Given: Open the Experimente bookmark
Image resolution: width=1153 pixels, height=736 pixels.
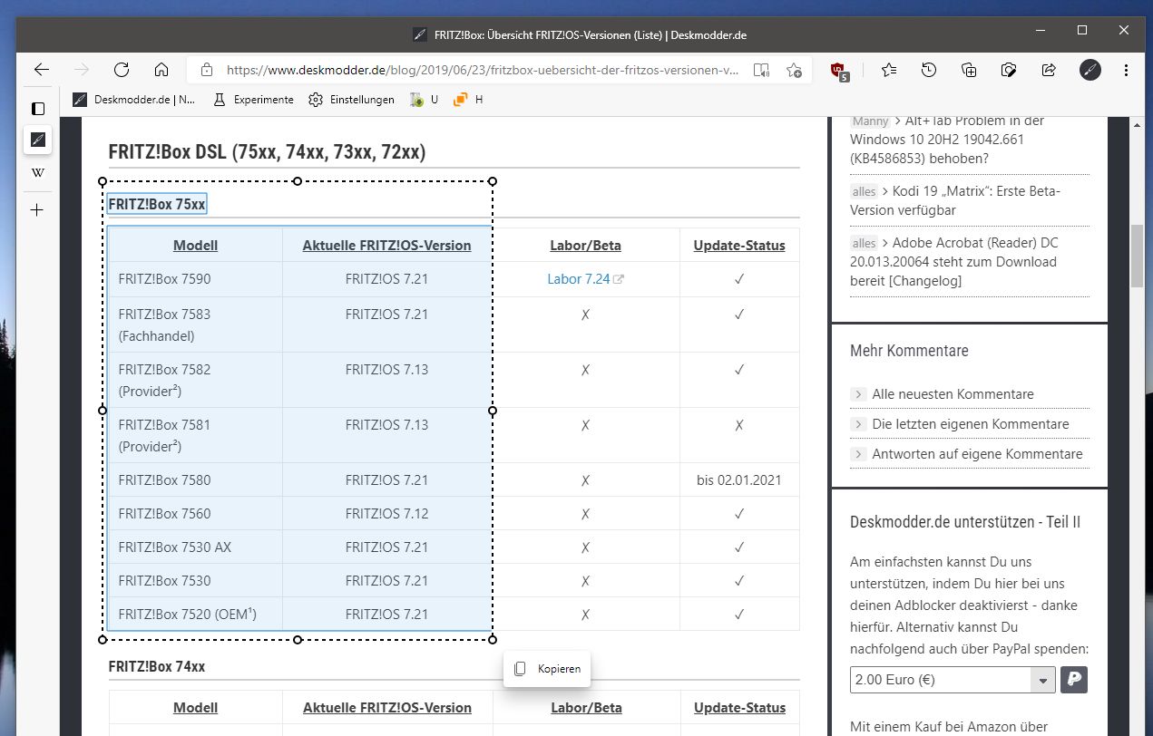Looking at the screenshot, I should click(x=253, y=100).
